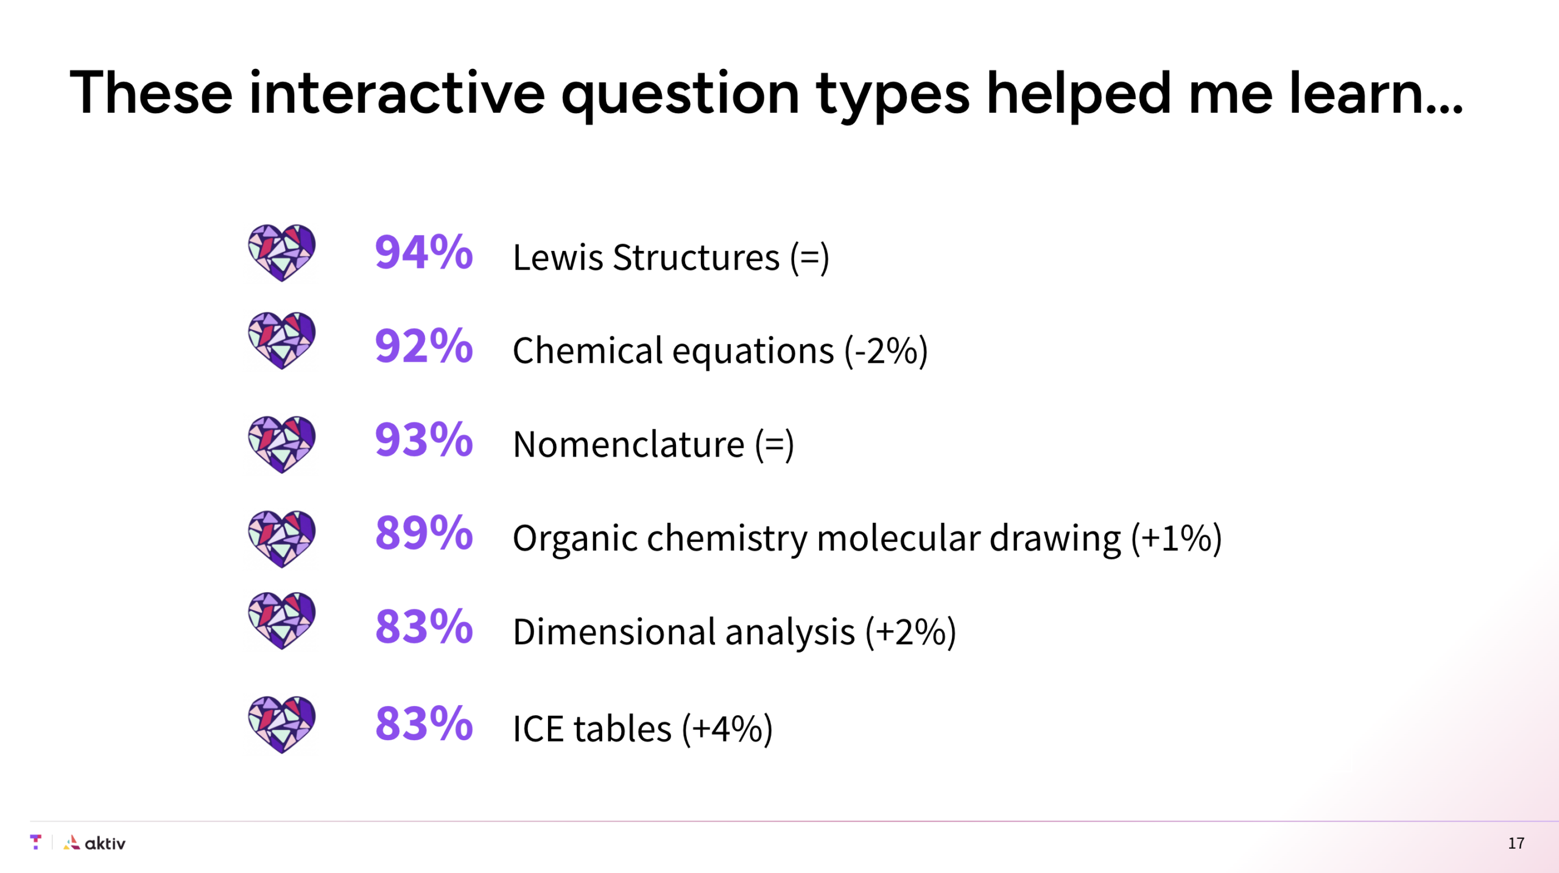Viewport: 1559px width, 873px height.
Task: Click the slide title heading
Action: coord(766,94)
